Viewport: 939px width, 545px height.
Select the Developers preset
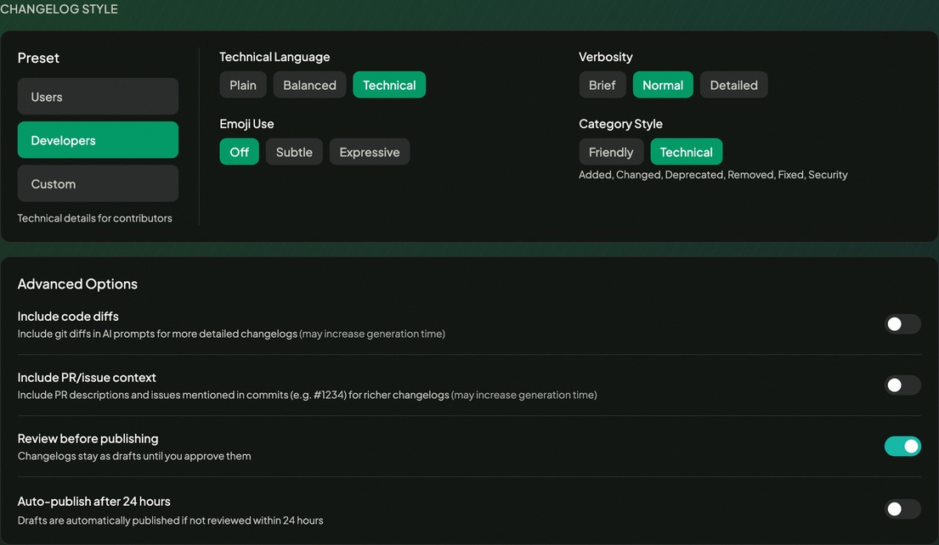(x=97, y=139)
